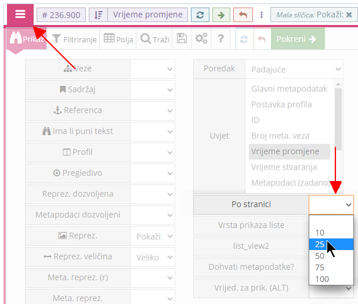Click the Veze hierarchy icon label
The image size is (358, 304).
78,68
